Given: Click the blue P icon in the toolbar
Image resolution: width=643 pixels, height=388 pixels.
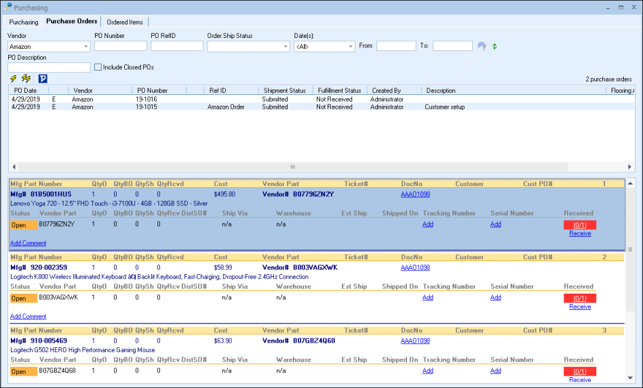Looking at the screenshot, I should point(43,79).
